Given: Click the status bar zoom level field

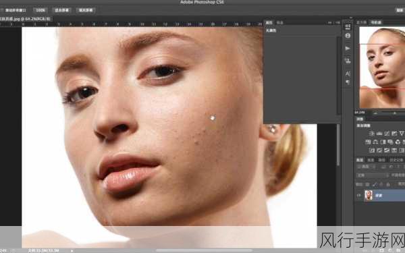Looking at the screenshot, I should pos(3,250).
